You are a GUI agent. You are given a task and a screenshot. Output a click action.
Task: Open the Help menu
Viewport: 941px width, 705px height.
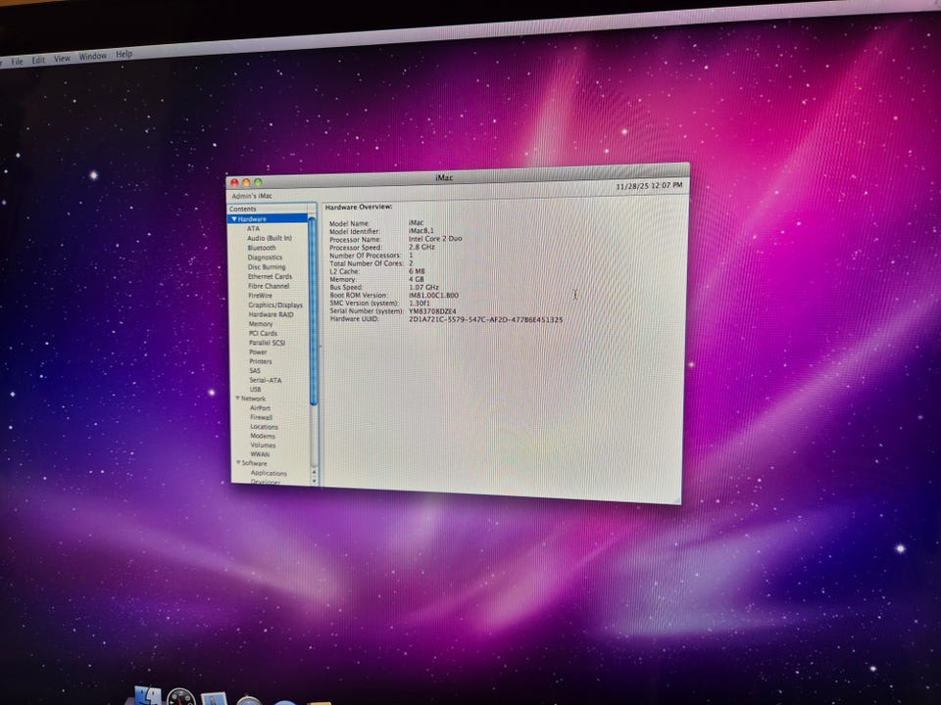(x=124, y=54)
